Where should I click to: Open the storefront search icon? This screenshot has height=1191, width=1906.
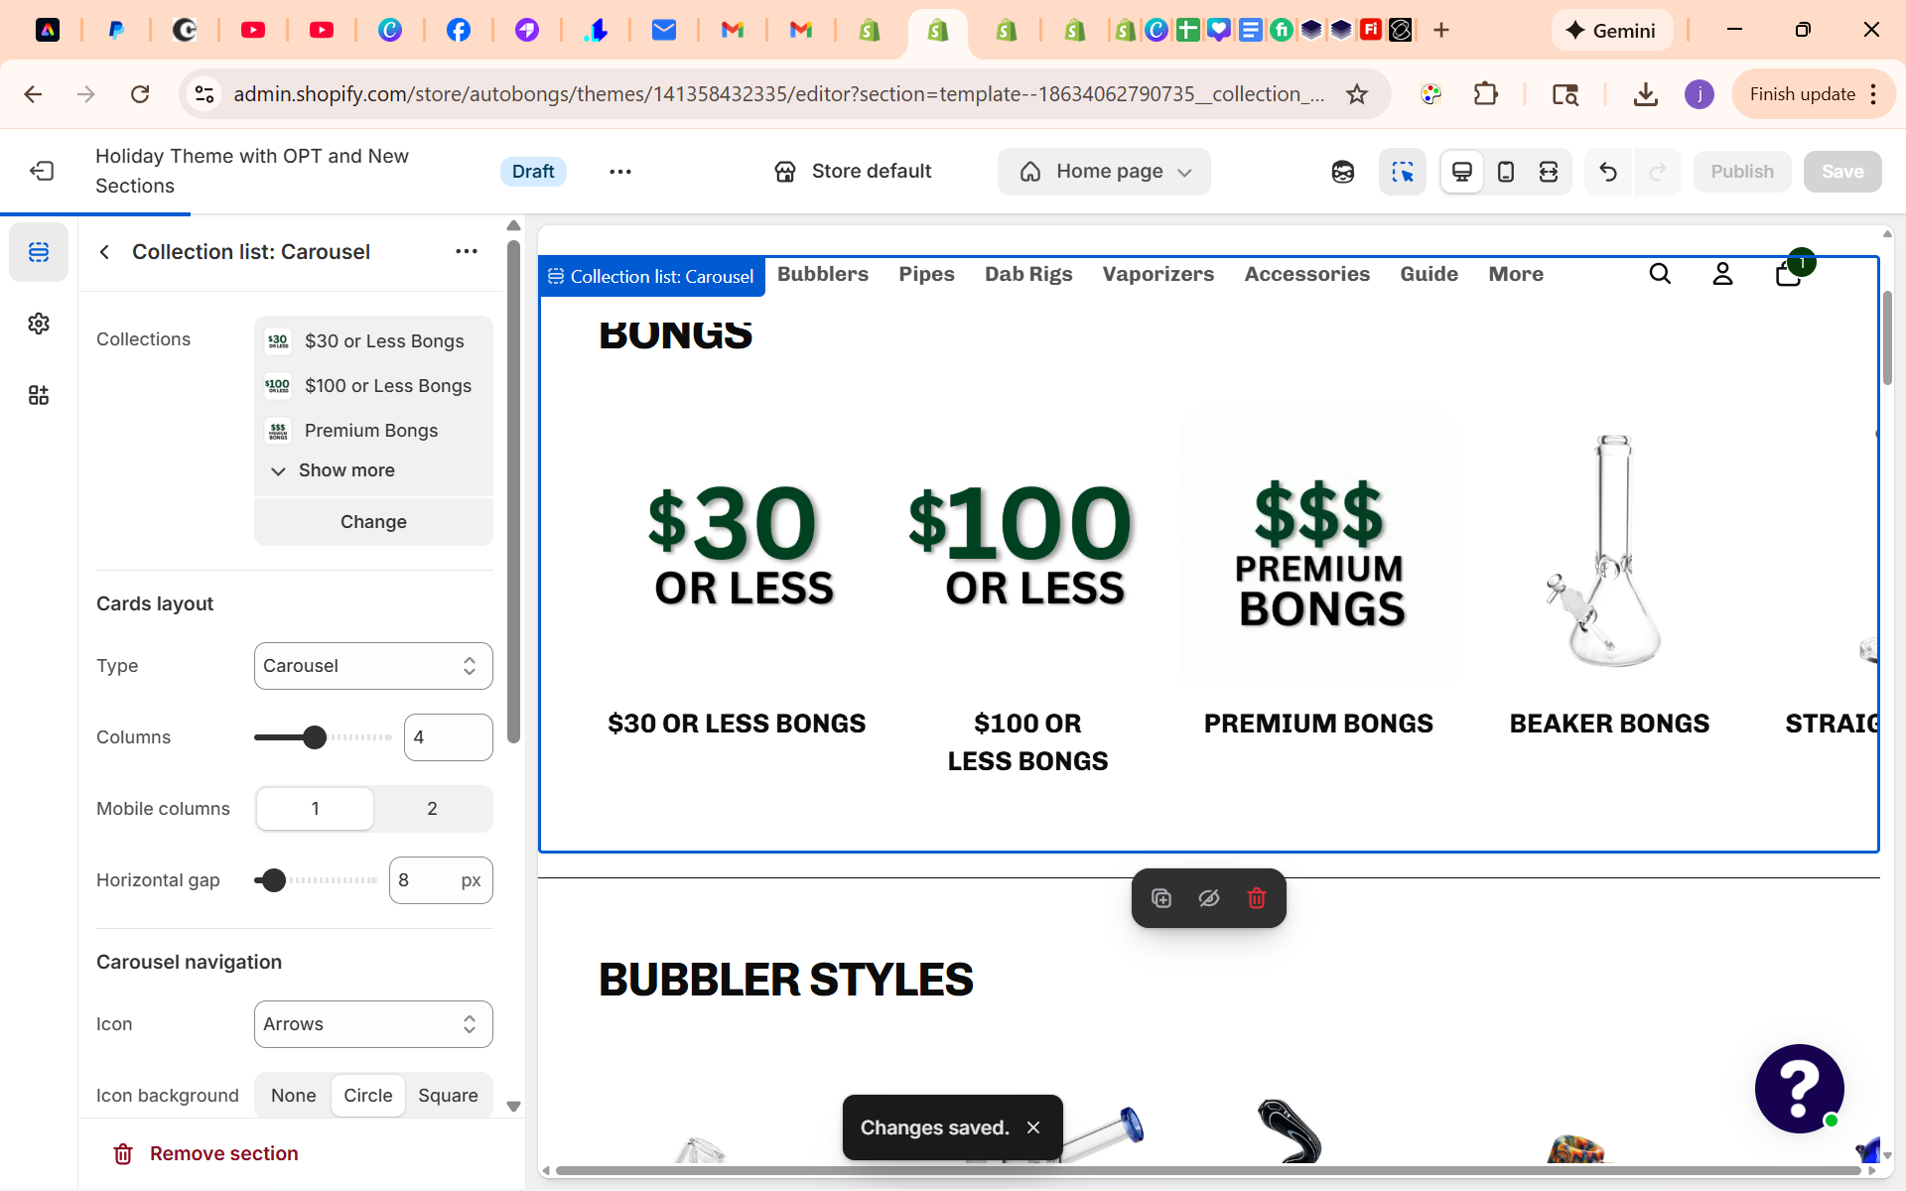(1660, 274)
